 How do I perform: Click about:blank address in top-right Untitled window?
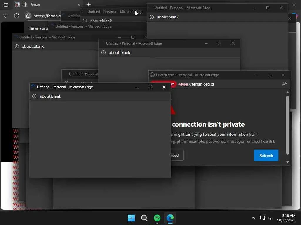click(x=168, y=17)
